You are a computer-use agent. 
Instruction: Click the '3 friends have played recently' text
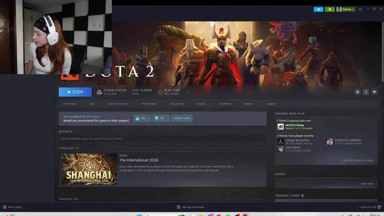coord(295,136)
